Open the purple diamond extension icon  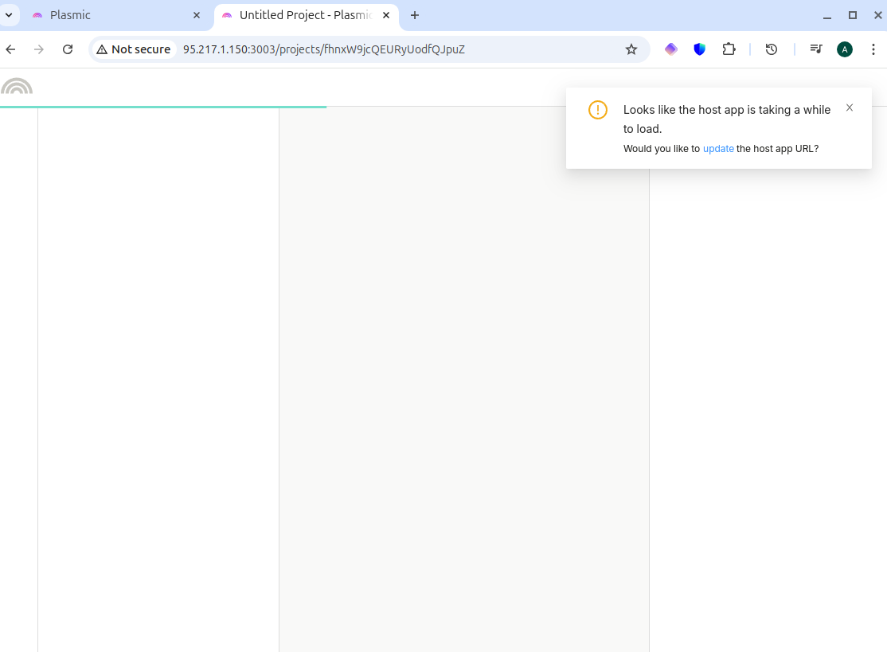click(671, 49)
